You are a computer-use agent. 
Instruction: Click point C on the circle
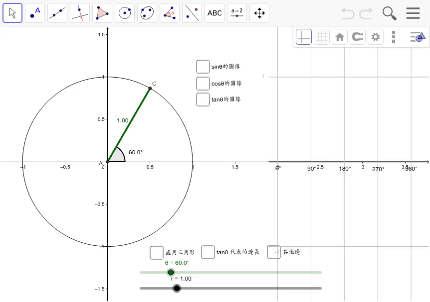pyautogui.click(x=150, y=89)
